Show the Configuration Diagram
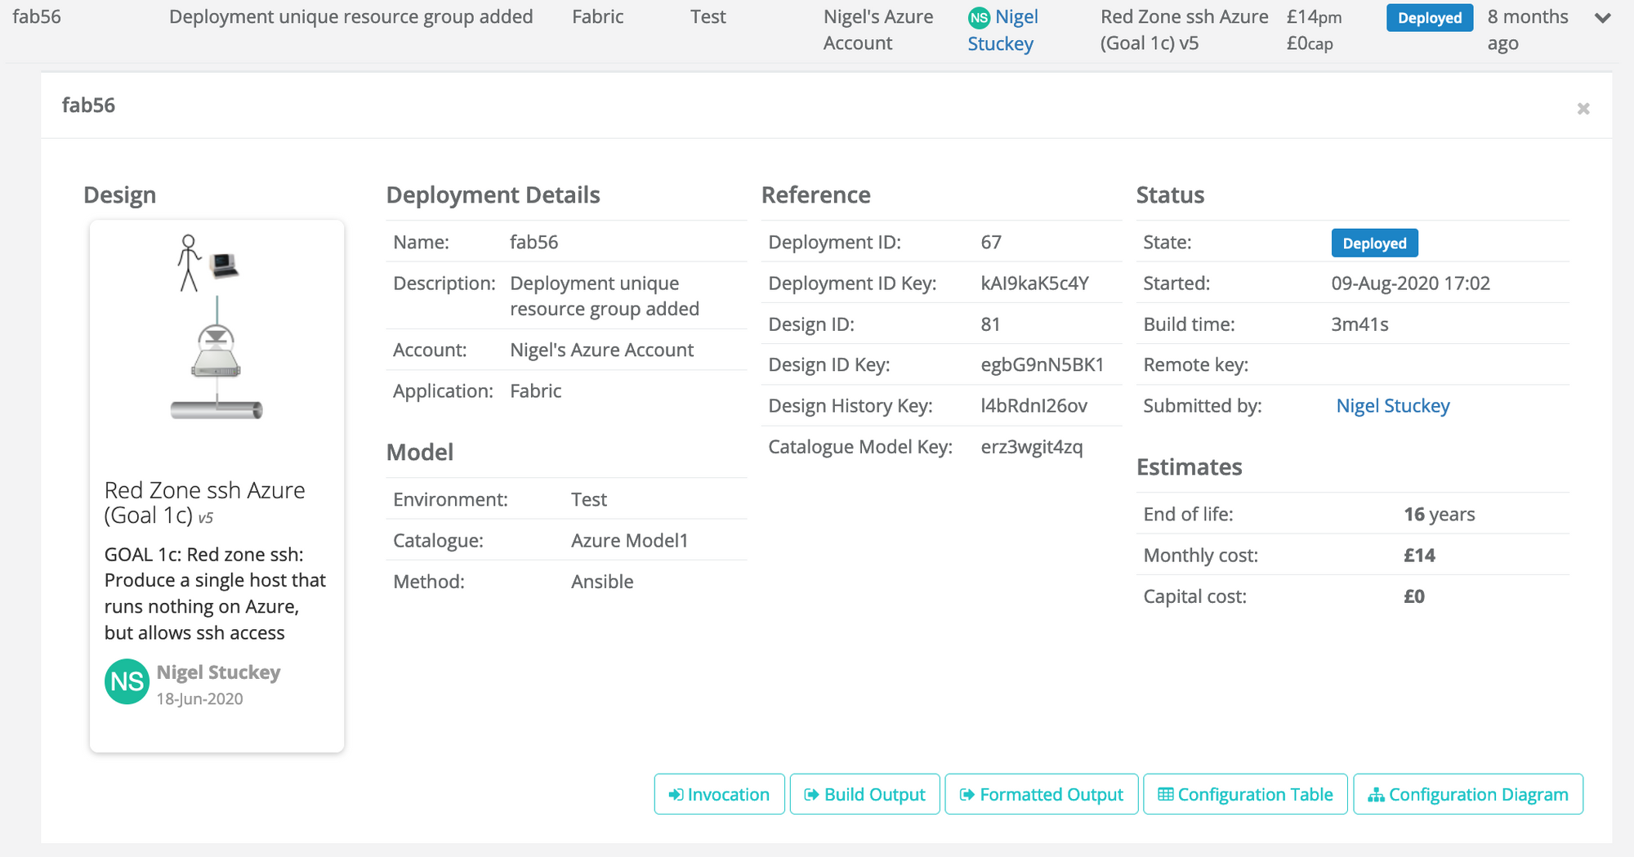The image size is (1634, 857). 1467,794
